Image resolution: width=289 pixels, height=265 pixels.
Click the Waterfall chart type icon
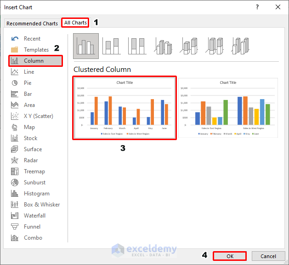15,216
